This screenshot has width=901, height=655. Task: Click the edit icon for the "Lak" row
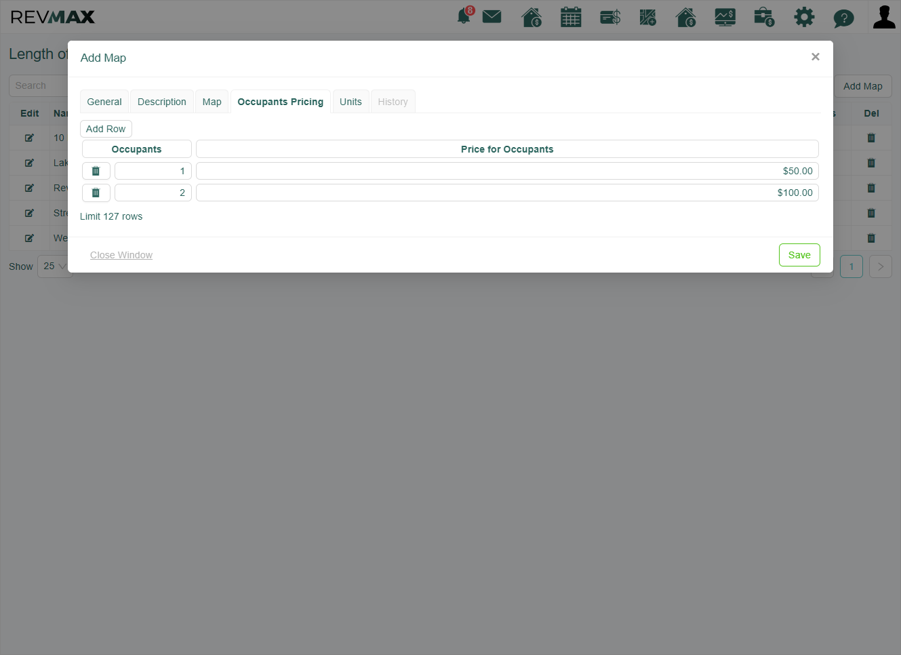click(x=29, y=163)
